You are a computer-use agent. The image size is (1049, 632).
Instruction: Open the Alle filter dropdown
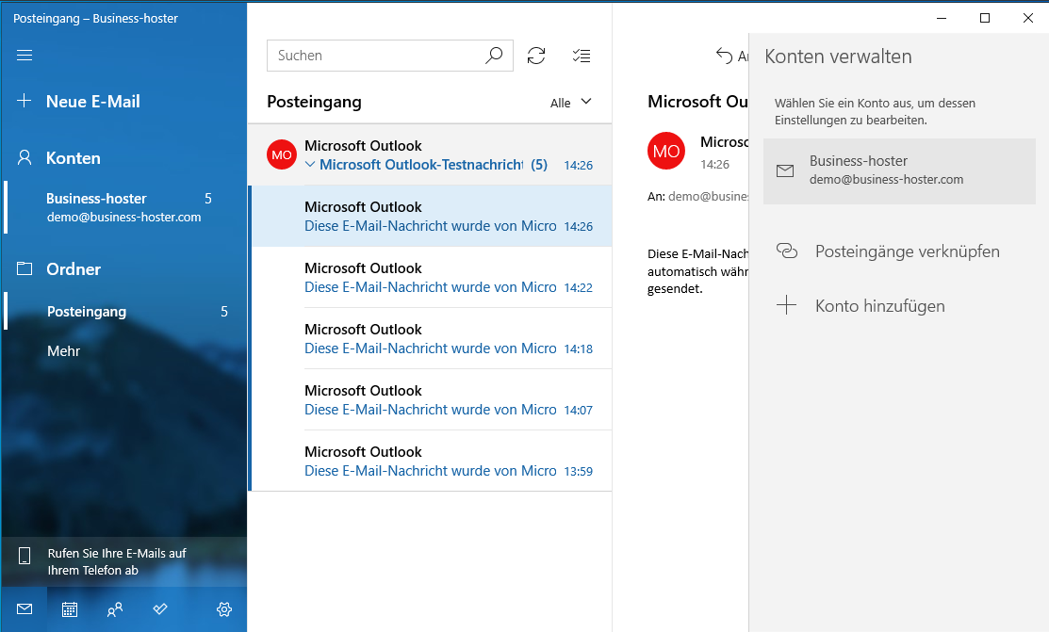[x=570, y=103]
